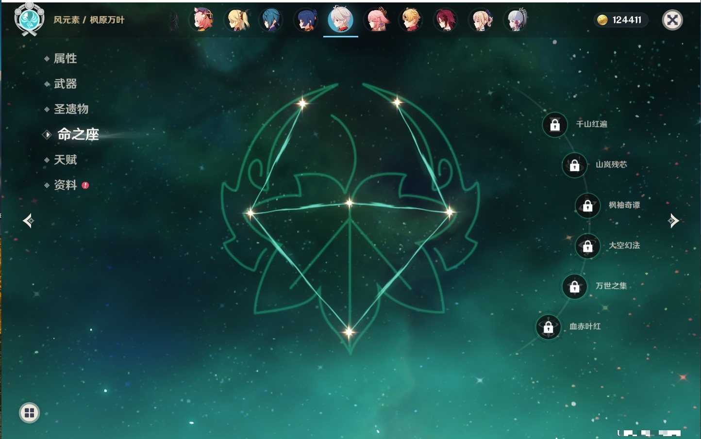
Task: Open the four-square grid menu button
Action: point(29,413)
